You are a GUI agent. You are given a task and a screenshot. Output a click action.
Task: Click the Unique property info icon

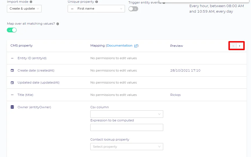(x=97, y=2)
